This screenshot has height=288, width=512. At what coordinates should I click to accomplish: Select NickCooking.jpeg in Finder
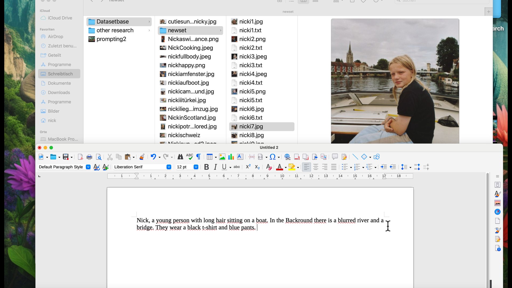tap(190, 48)
